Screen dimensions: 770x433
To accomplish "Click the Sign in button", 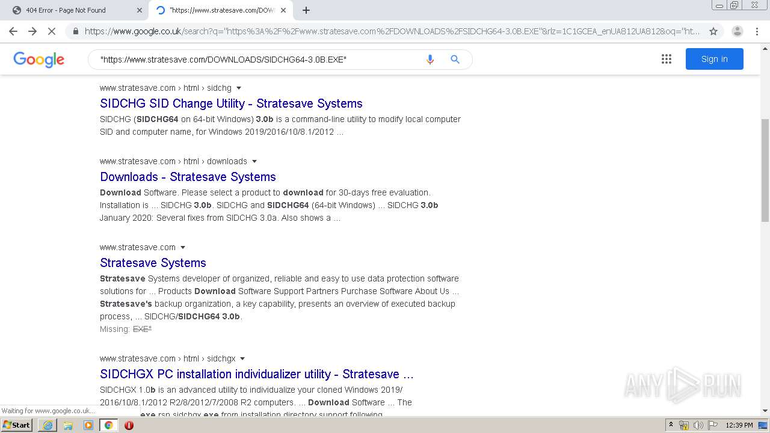I will point(714,59).
